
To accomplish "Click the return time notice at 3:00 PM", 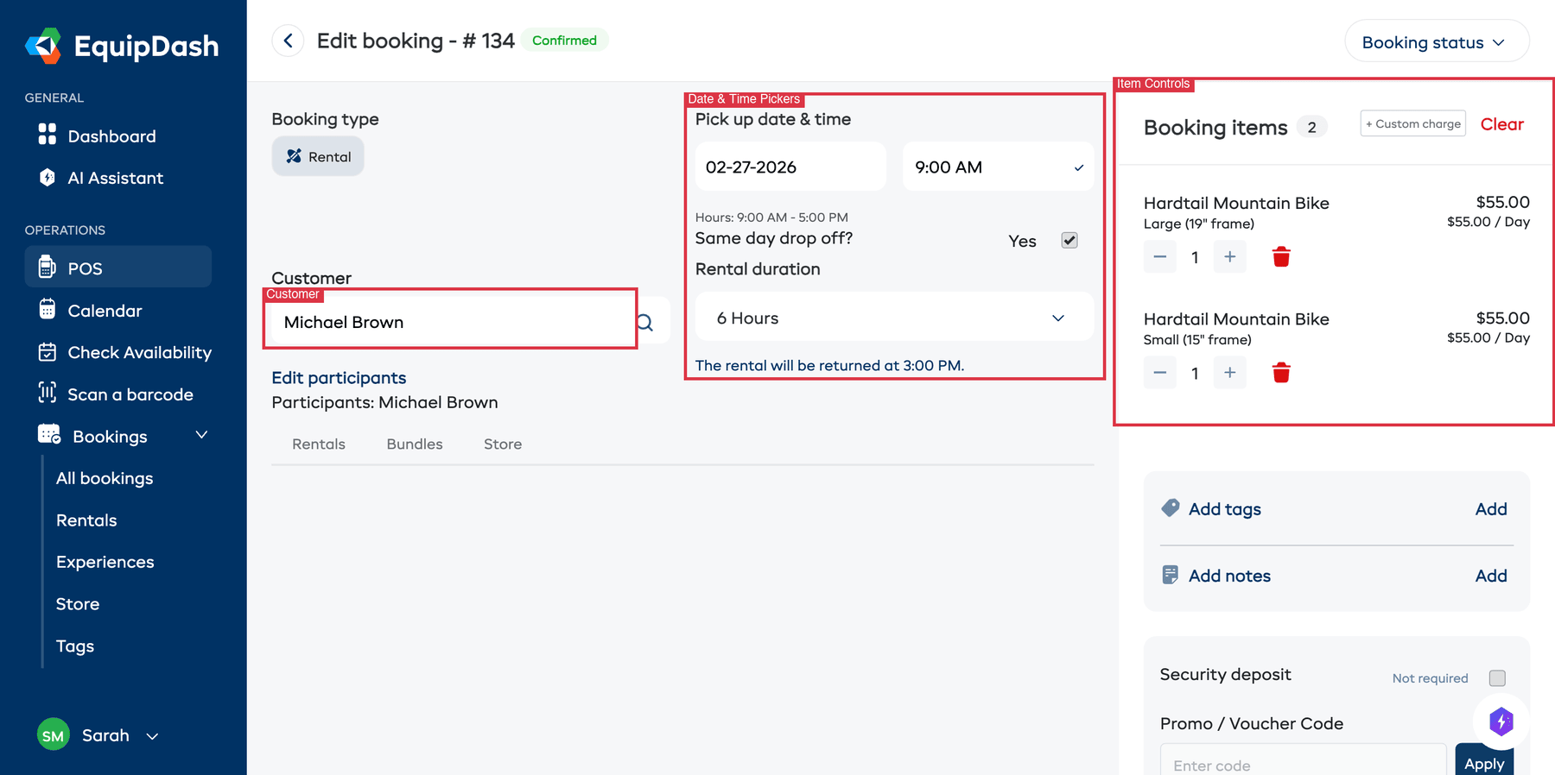I will (829, 365).
